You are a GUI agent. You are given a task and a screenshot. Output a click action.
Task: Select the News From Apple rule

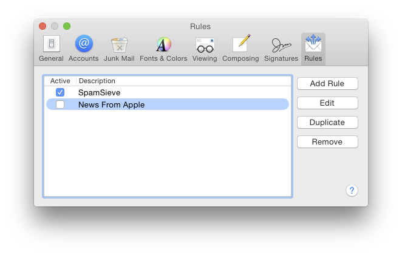(168, 104)
